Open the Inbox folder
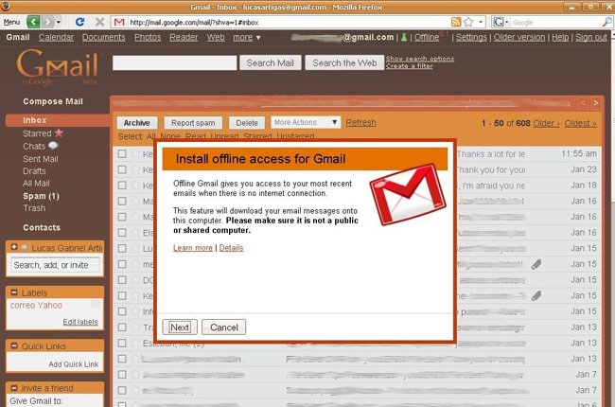 (34, 120)
